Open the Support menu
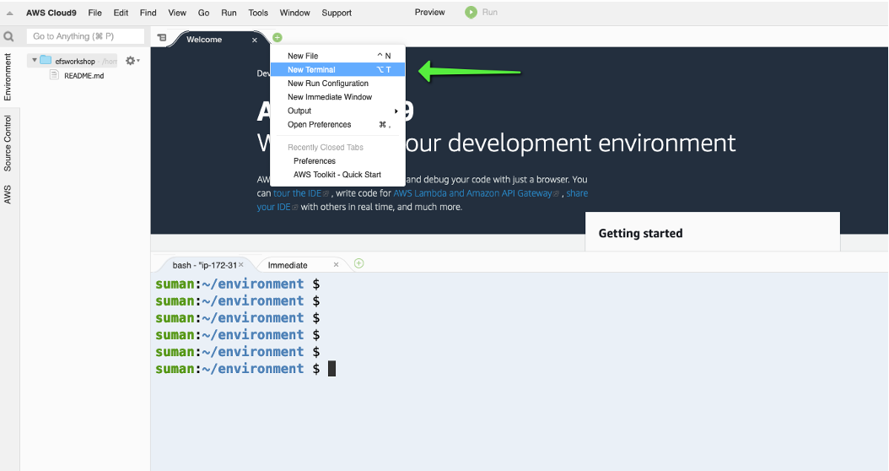The width and height of the screenshot is (889, 471). tap(337, 13)
